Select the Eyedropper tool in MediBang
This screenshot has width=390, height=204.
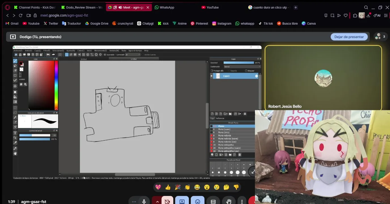tap(15, 148)
